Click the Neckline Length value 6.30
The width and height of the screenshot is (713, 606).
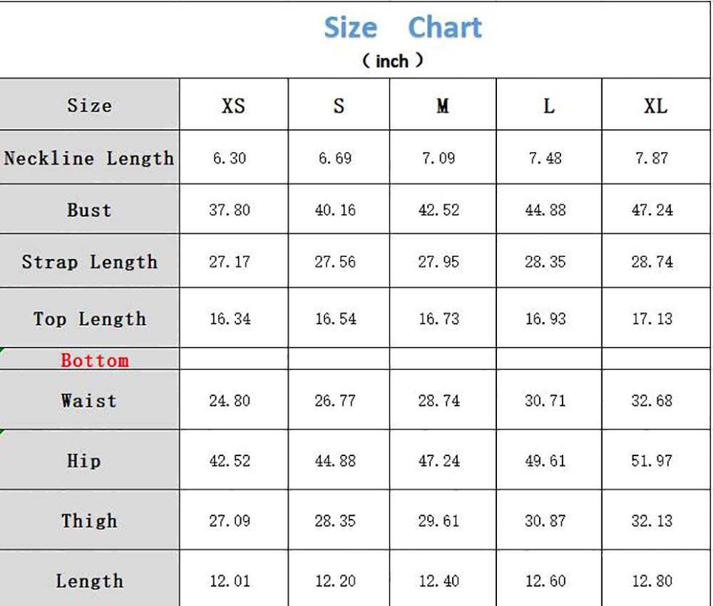pos(230,158)
